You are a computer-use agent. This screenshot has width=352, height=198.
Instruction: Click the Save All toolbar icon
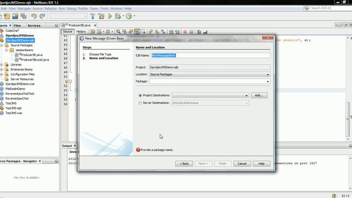pyautogui.click(x=23, y=16)
